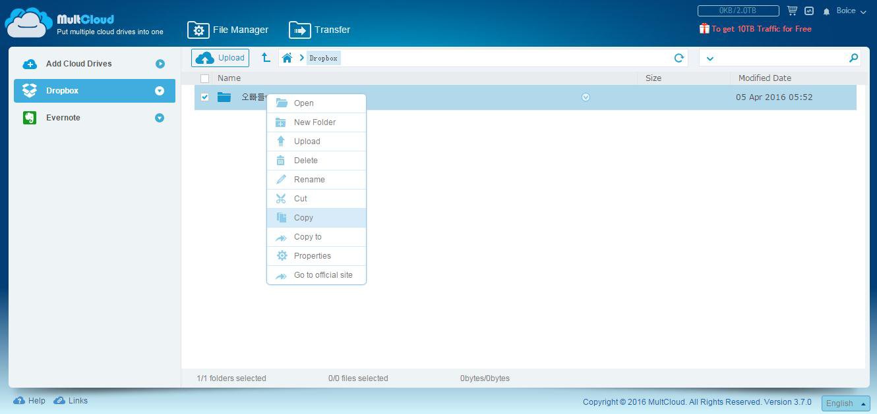877x414 pixels.
Task: Open the 10TB Traffic for Free link
Action: click(x=761, y=29)
